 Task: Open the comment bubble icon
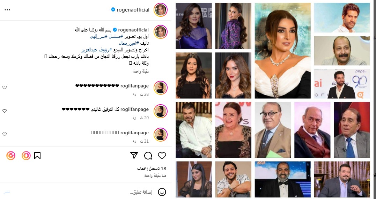point(148,156)
